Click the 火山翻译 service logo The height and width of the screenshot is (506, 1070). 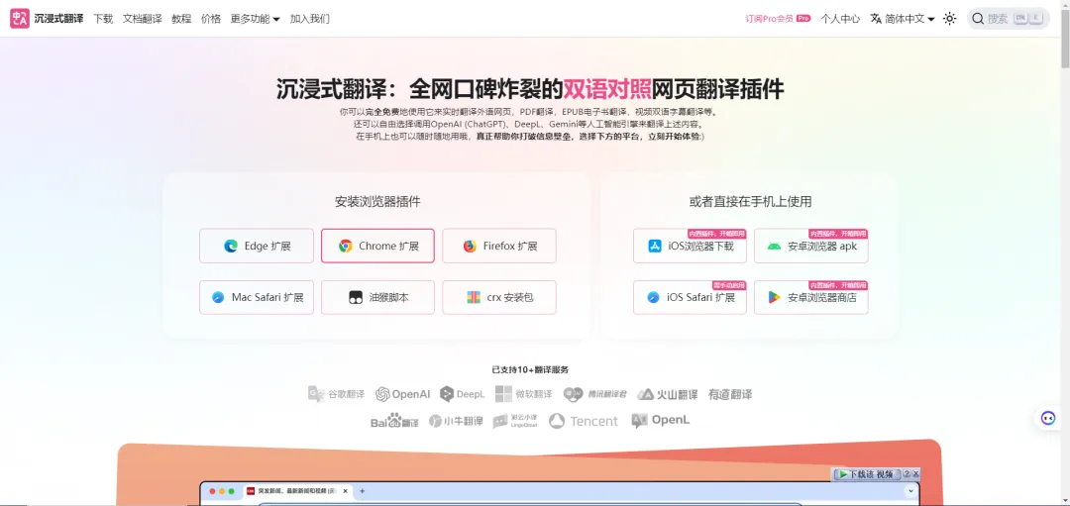pyautogui.click(x=668, y=394)
